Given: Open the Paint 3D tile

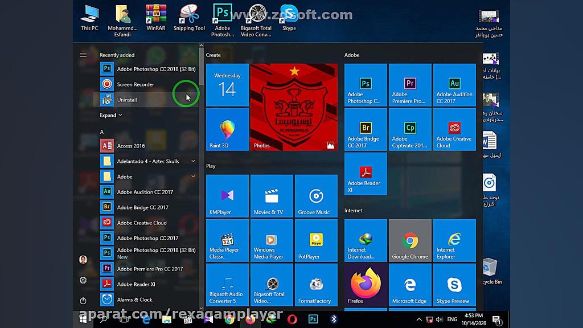Looking at the screenshot, I should (227, 130).
